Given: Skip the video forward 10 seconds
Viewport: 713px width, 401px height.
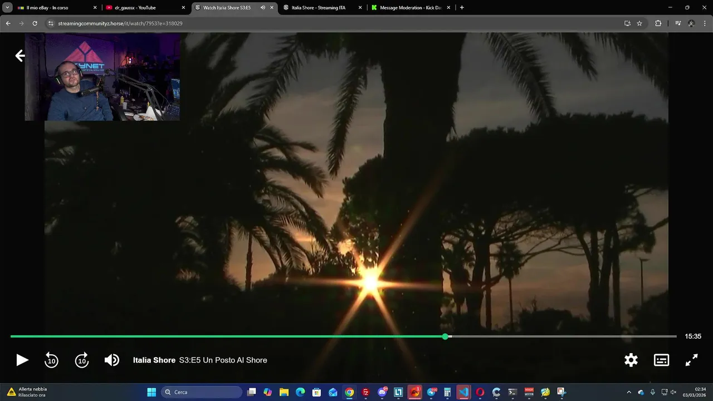Looking at the screenshot, I should point(82,360).
